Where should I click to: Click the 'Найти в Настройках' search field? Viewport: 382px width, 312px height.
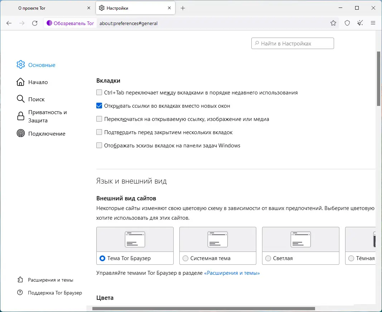294,44
